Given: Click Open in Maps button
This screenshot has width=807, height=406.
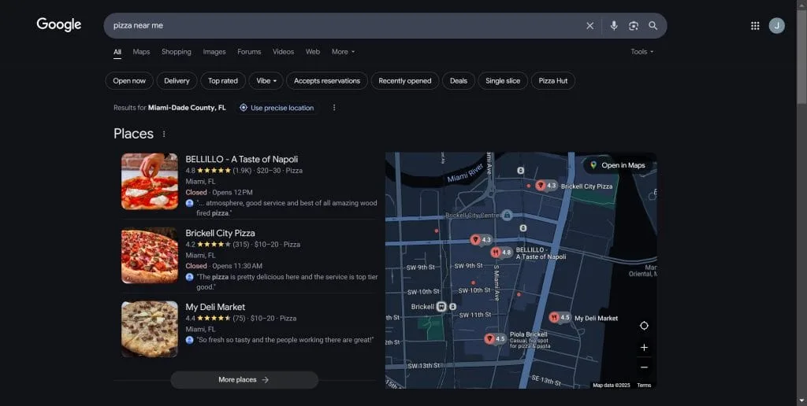Looking at the screenshot, I should (x=617, y=165).
